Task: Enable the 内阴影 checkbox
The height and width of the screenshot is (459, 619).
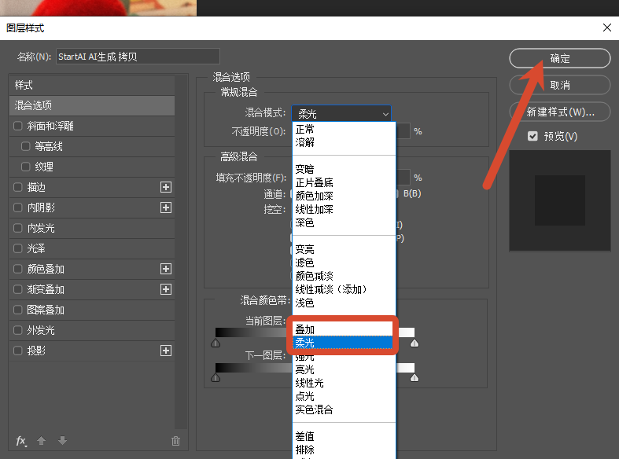Action: tap(18, 207)
